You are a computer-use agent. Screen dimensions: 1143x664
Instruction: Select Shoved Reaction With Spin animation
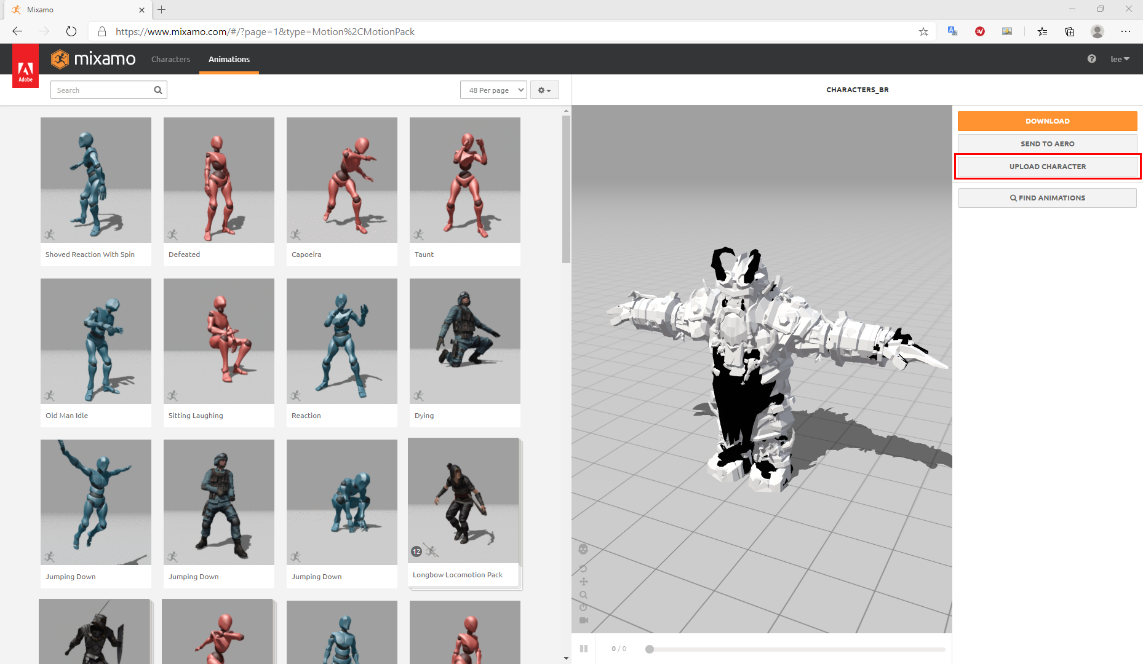tap(96, 192)
